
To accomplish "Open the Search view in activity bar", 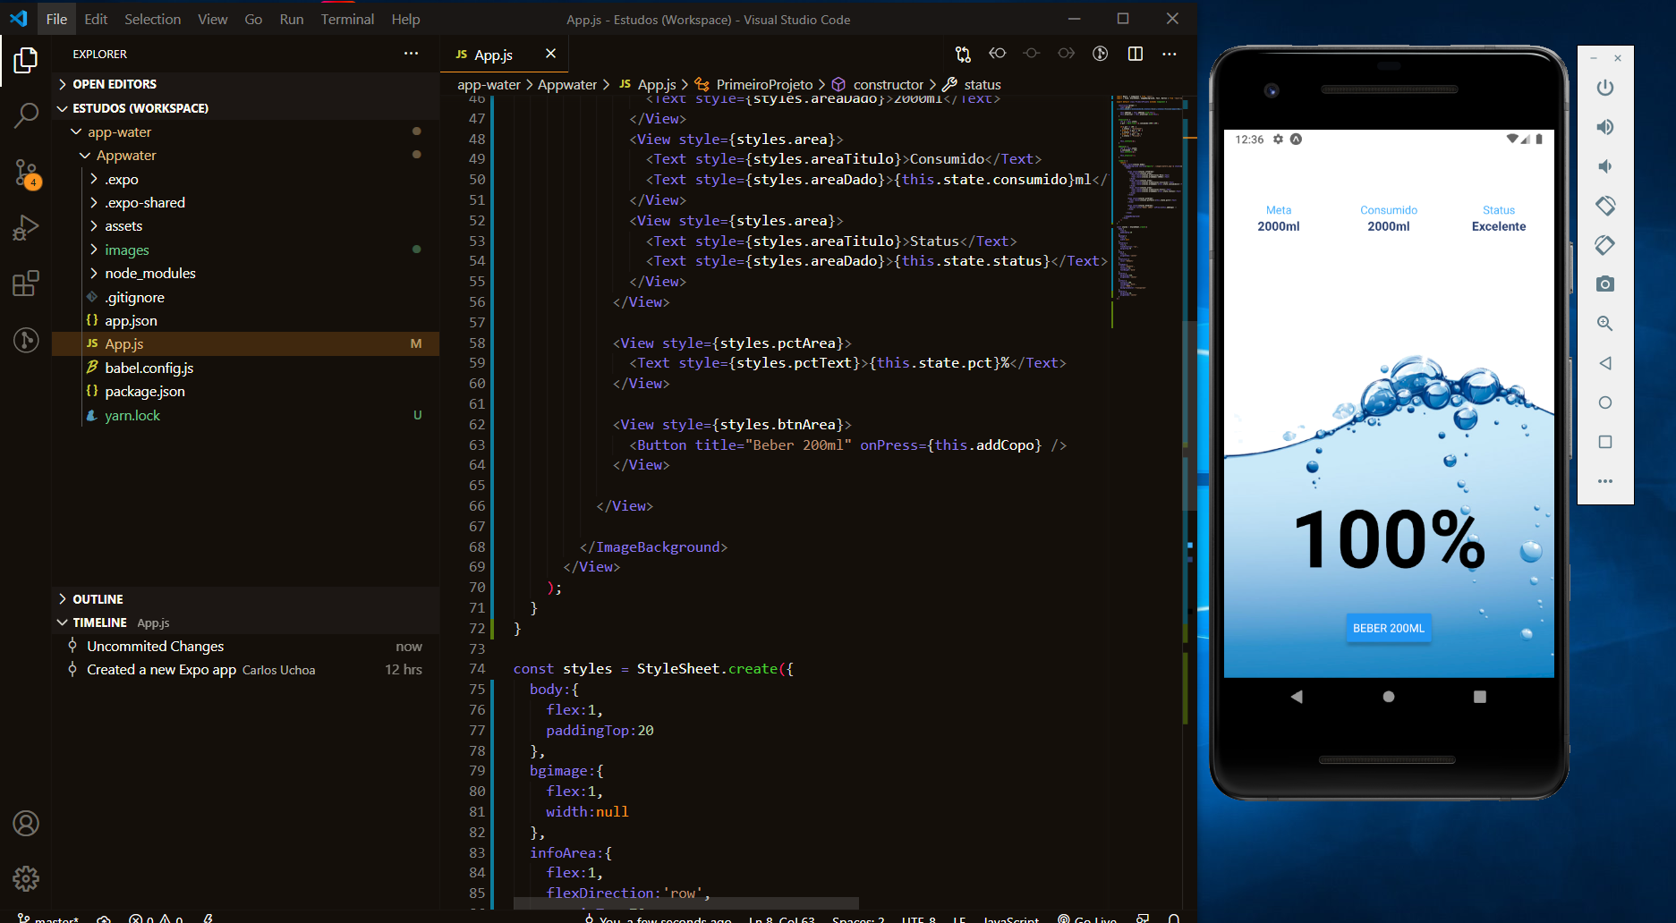I will (26, 115).
